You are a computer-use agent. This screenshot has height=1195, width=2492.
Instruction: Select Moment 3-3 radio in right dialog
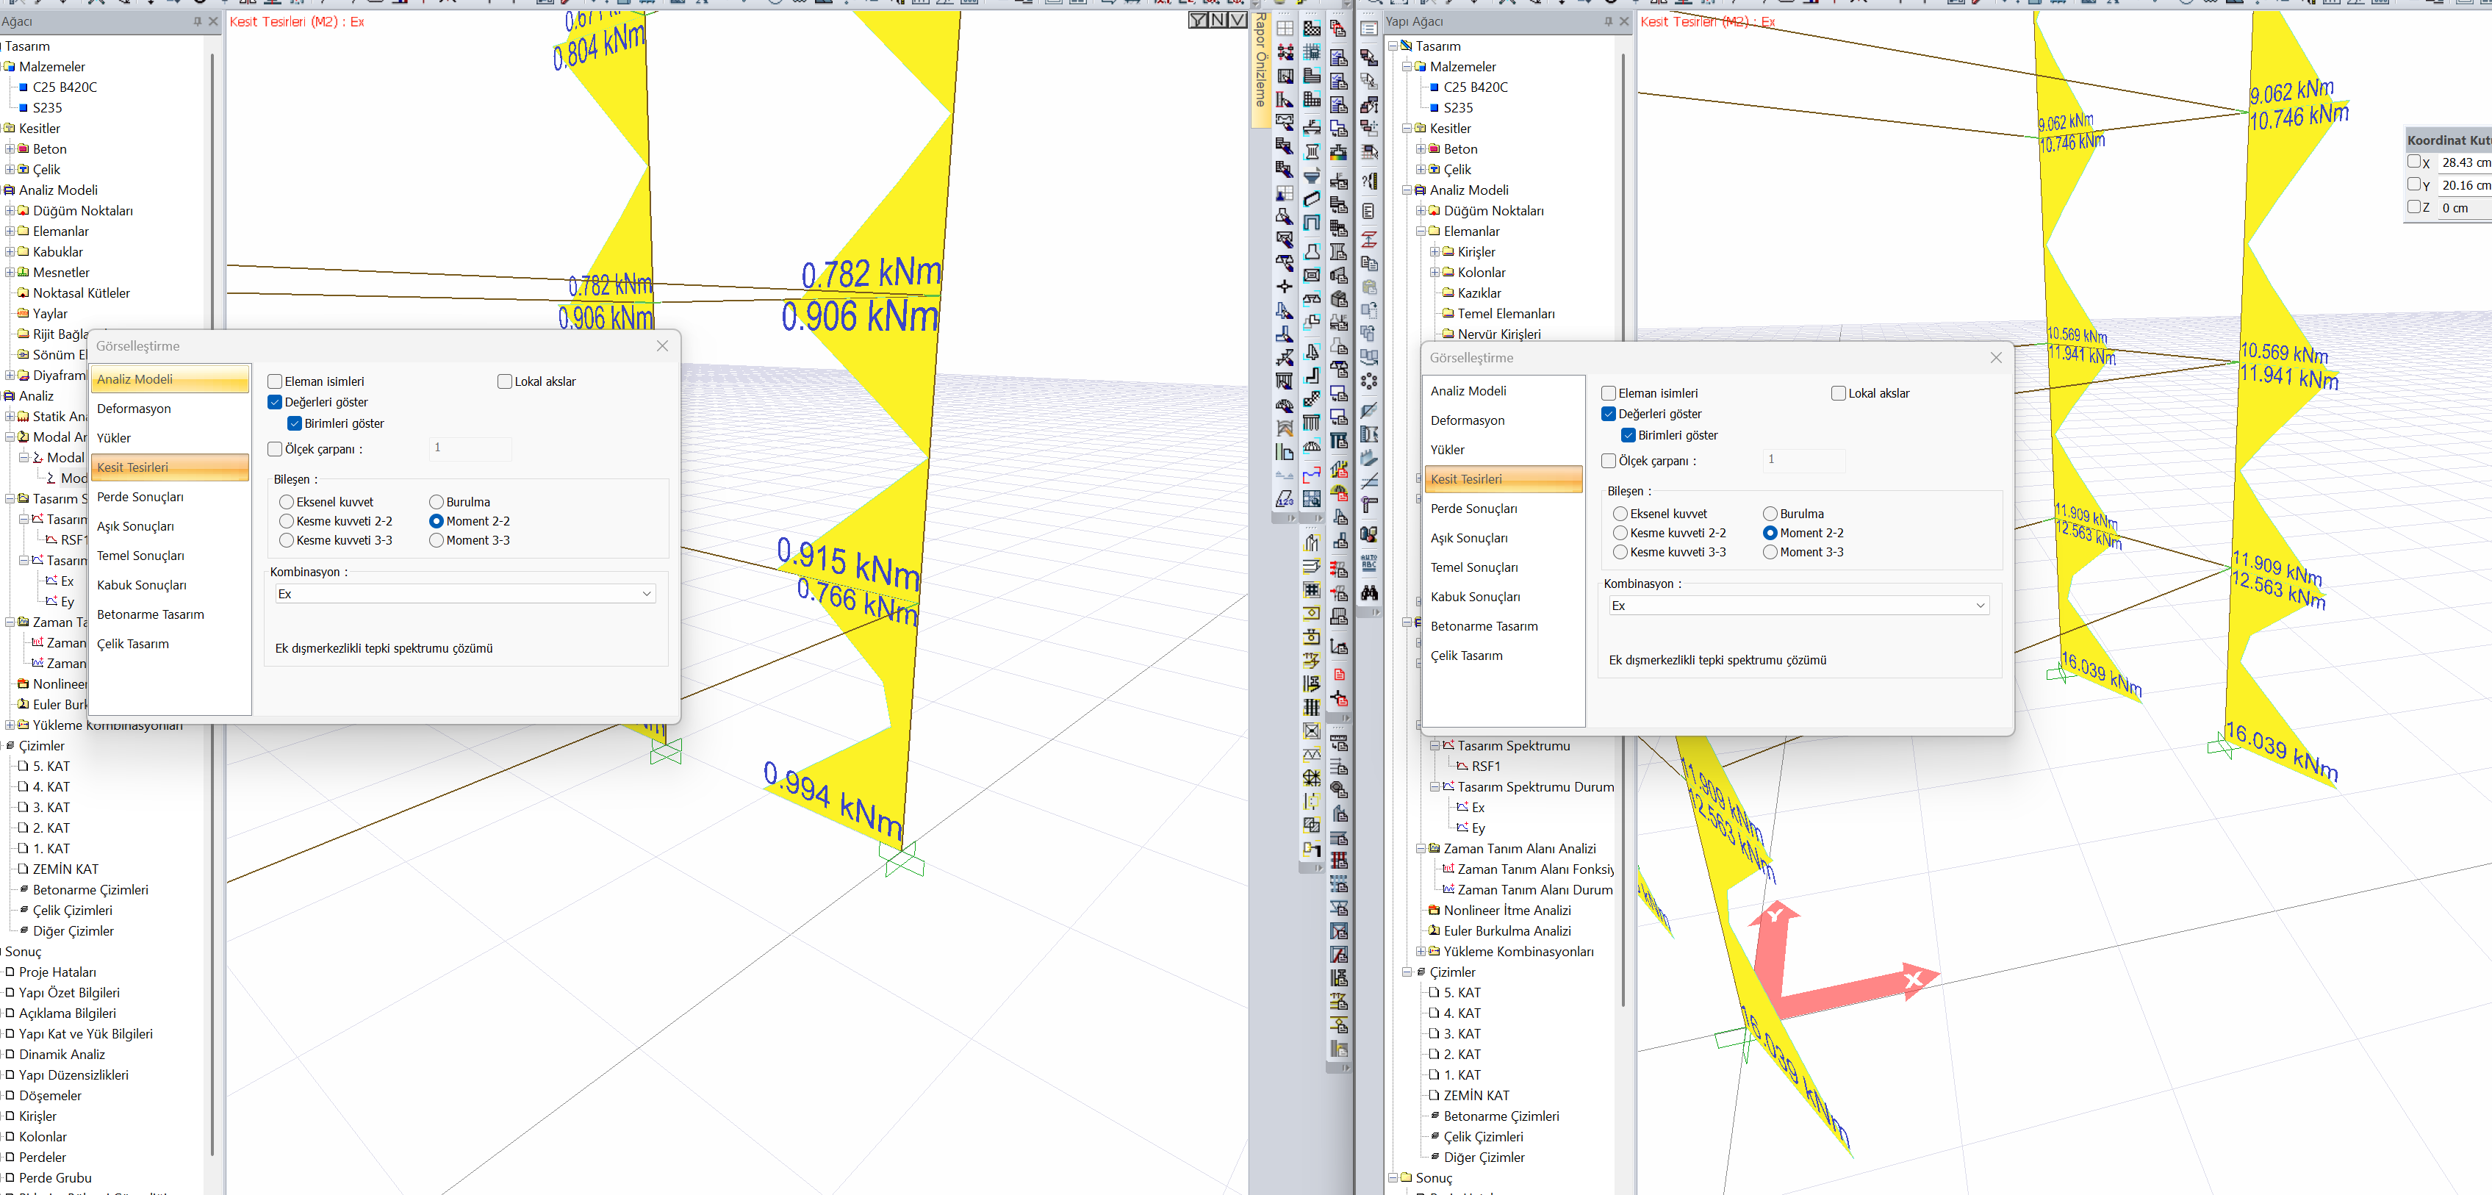[1770, 553]
